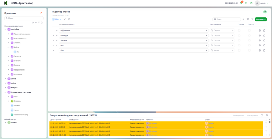
Task: Expand the Классификатор folder in tree
Action: pyautogui.click(x=8, y=38)
